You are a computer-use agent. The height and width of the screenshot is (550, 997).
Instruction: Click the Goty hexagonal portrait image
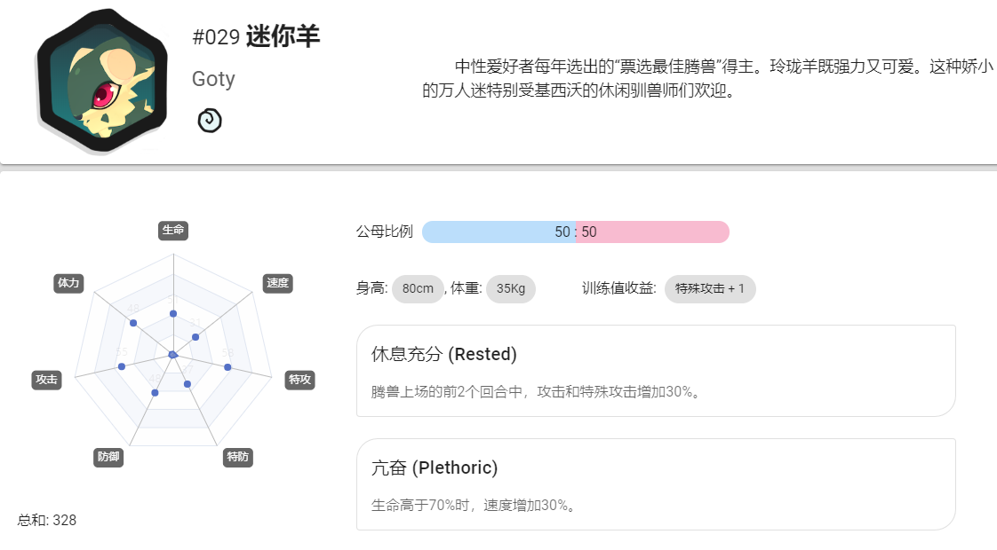click(101, 80)
